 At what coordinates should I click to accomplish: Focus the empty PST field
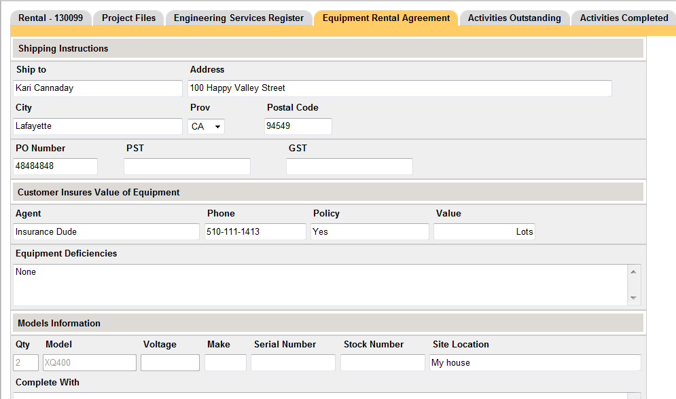coord(187,166)
